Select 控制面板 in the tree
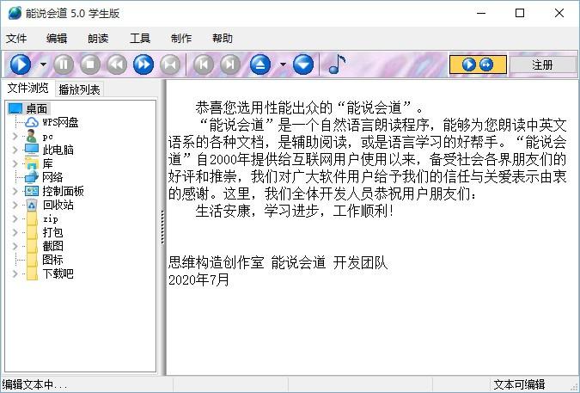Viewport: 580px width, 393px height. [63, 191]
